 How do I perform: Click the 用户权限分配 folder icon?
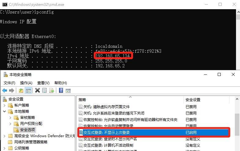coord(16,124)
